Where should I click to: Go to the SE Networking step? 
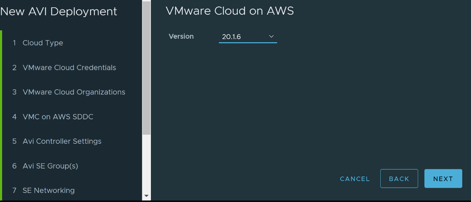(48, 190)
